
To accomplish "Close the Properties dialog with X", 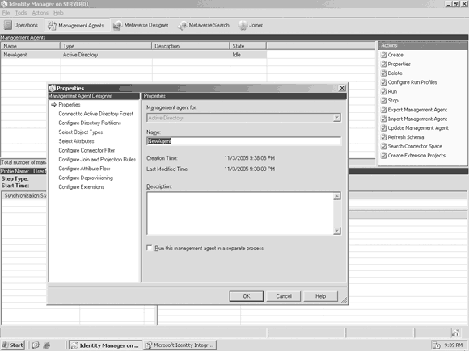I will [x=342, y=88].
